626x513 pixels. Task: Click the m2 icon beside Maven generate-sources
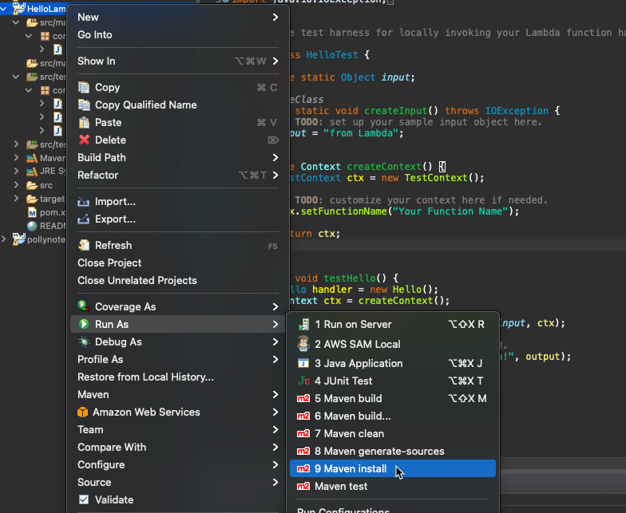click(303, 452)
